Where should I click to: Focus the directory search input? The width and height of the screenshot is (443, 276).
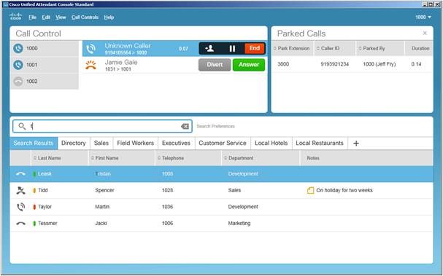[x=102, y=126]
